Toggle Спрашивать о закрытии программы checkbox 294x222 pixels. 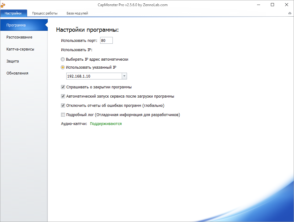(x=63, y=87)
